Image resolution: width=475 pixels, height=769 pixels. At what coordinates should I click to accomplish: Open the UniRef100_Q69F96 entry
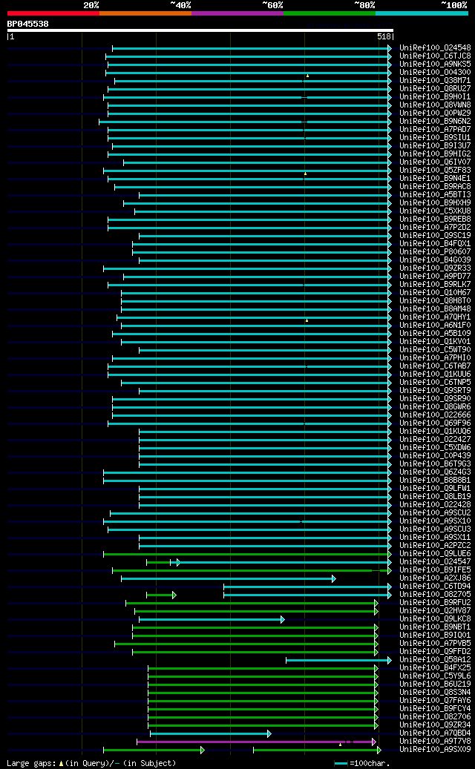tap(435, 423)
